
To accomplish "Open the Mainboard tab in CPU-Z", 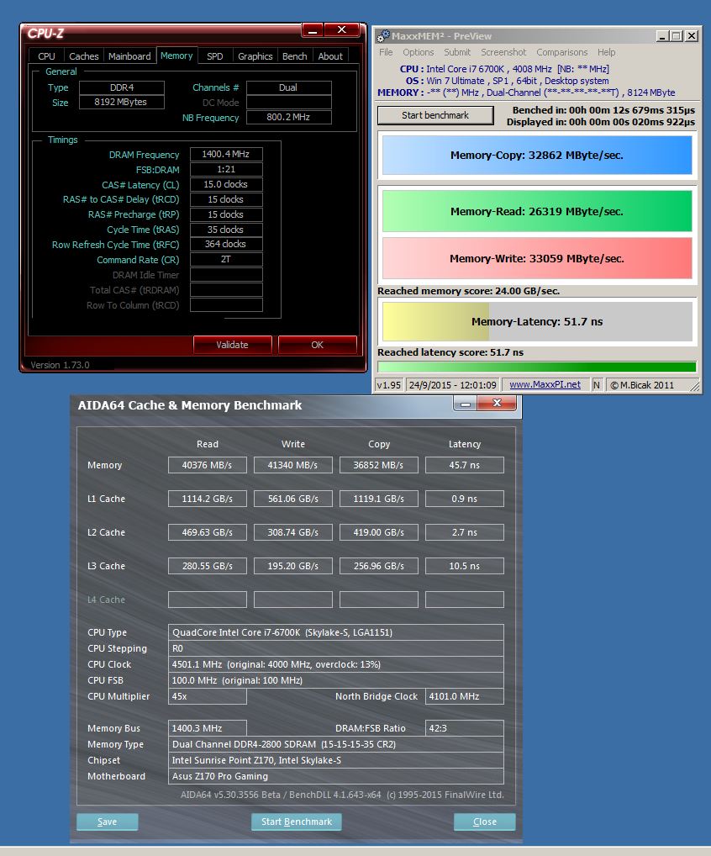I will pos(129,56).
